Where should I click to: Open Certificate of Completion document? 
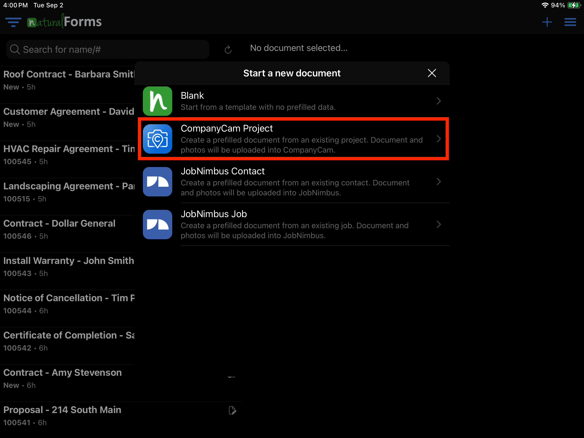pyautogui.click(x=67, y=346)
